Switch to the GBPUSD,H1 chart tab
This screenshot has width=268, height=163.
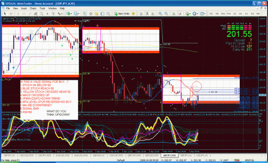(x=99, y=155)
